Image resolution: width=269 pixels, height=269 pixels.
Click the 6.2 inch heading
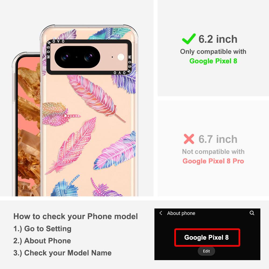pos(218,39)
